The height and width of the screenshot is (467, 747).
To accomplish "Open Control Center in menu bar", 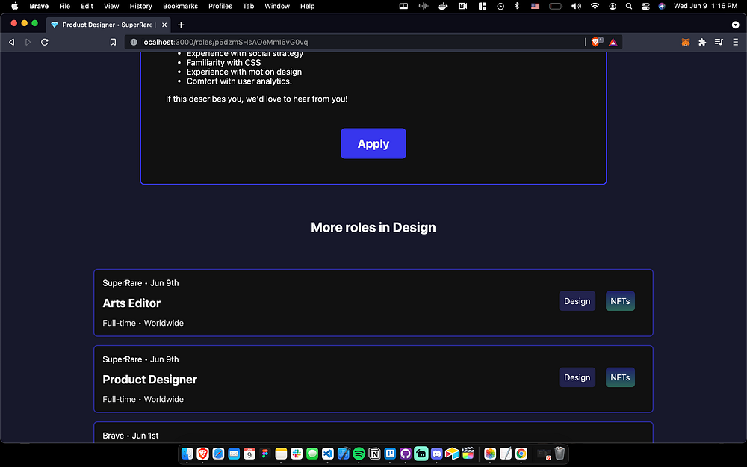I will (645, 6).
